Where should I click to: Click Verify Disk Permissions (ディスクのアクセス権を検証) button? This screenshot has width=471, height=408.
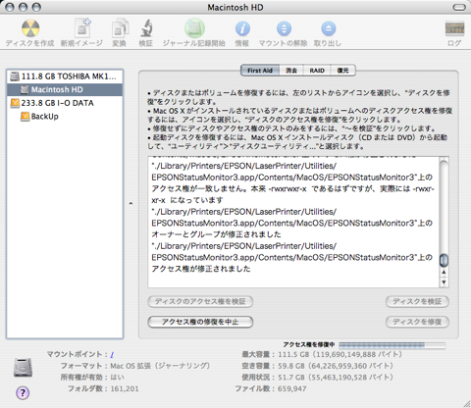click(x=200, y=301)
